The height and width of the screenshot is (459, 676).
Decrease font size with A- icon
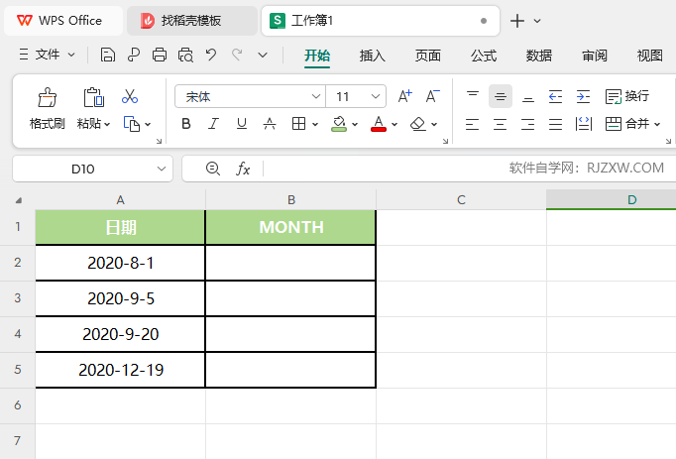433,96
